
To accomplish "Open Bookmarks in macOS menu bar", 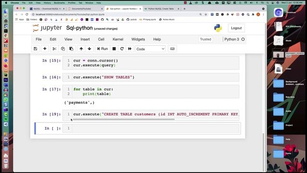I will 59,3.
